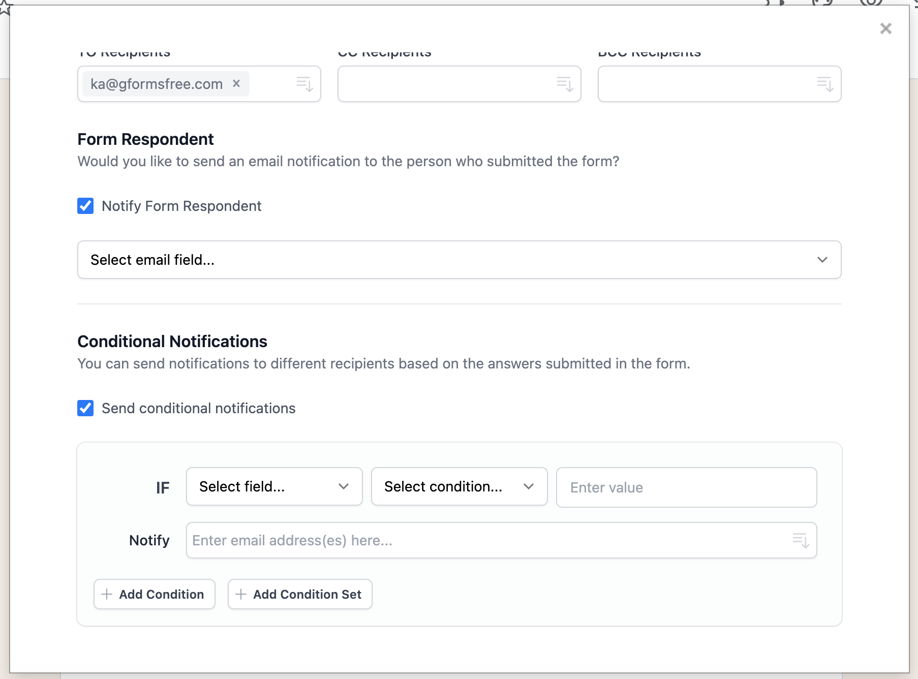Click the Add Condition button

(154, 594)
